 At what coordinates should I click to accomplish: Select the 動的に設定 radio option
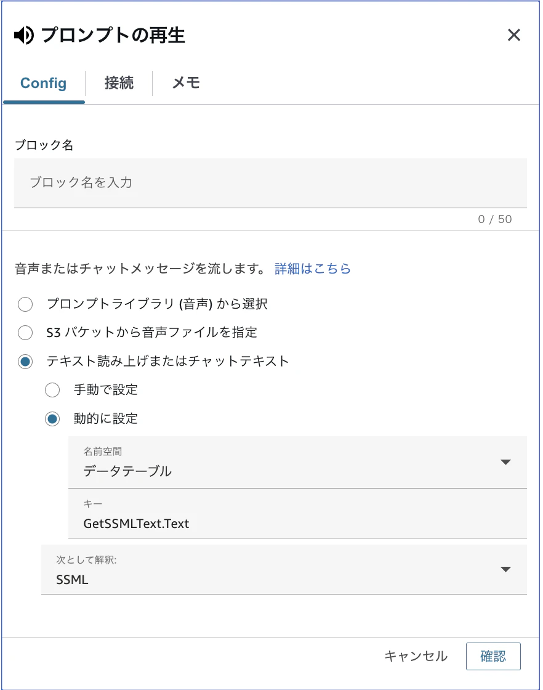(52, 419)
